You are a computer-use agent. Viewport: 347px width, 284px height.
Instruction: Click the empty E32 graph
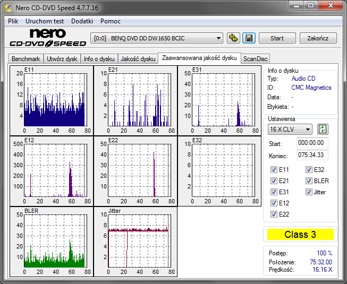coord(219,171)
